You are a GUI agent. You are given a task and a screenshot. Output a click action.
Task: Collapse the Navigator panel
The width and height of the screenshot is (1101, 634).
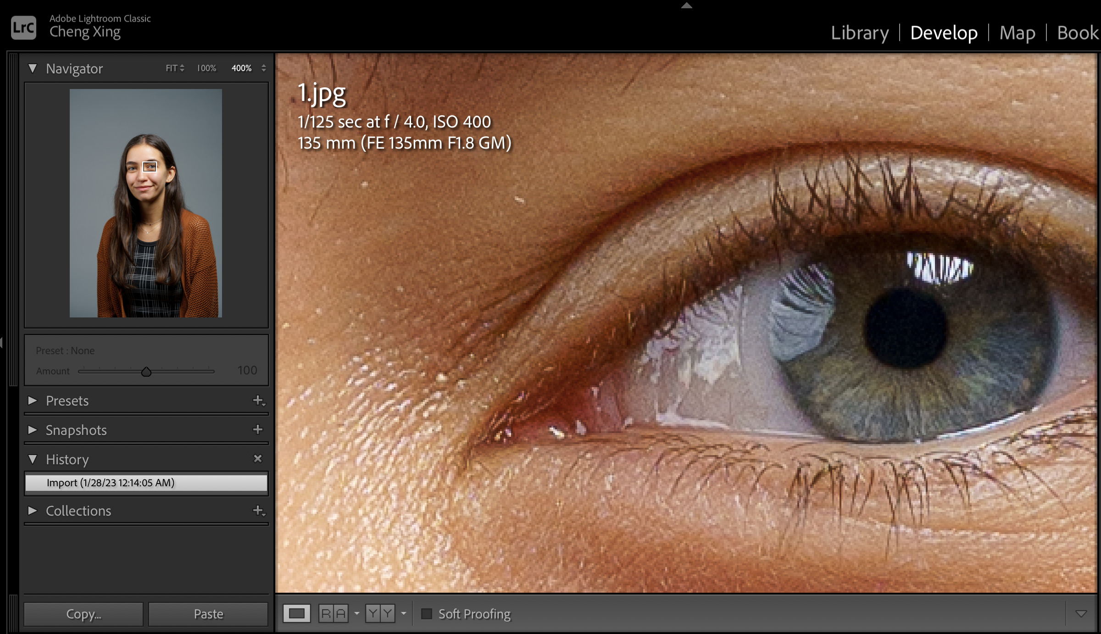click(33, 68)
